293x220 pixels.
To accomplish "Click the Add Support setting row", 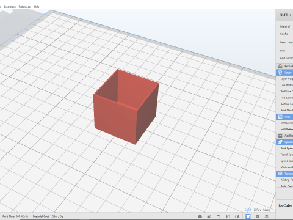I will click(x=286, y=58).
